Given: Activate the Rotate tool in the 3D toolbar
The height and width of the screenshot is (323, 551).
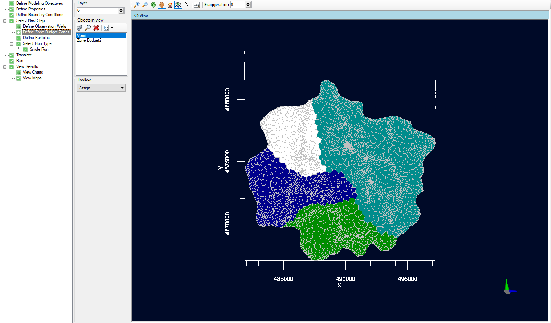Looking at the screenshot, I should pos(153,5).
